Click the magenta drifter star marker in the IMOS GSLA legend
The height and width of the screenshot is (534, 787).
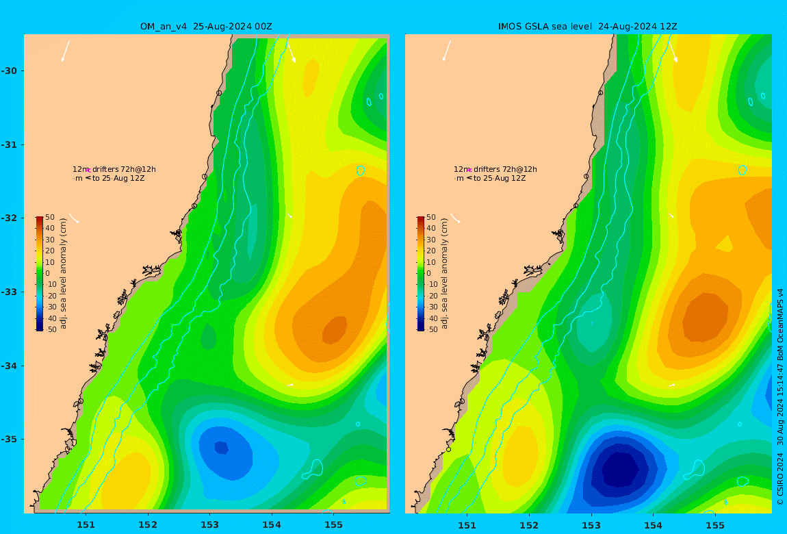(x=469, y=170)
